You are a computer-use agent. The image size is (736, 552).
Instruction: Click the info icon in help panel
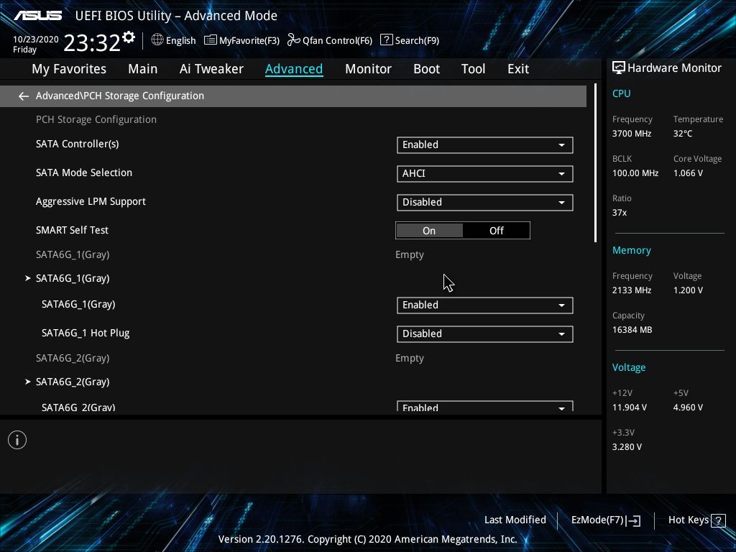click(x=17, y=440)
